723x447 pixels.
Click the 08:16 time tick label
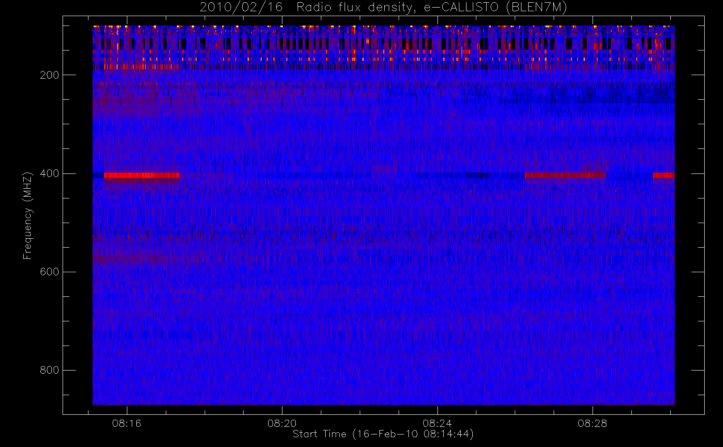click(x=127, y=423)
